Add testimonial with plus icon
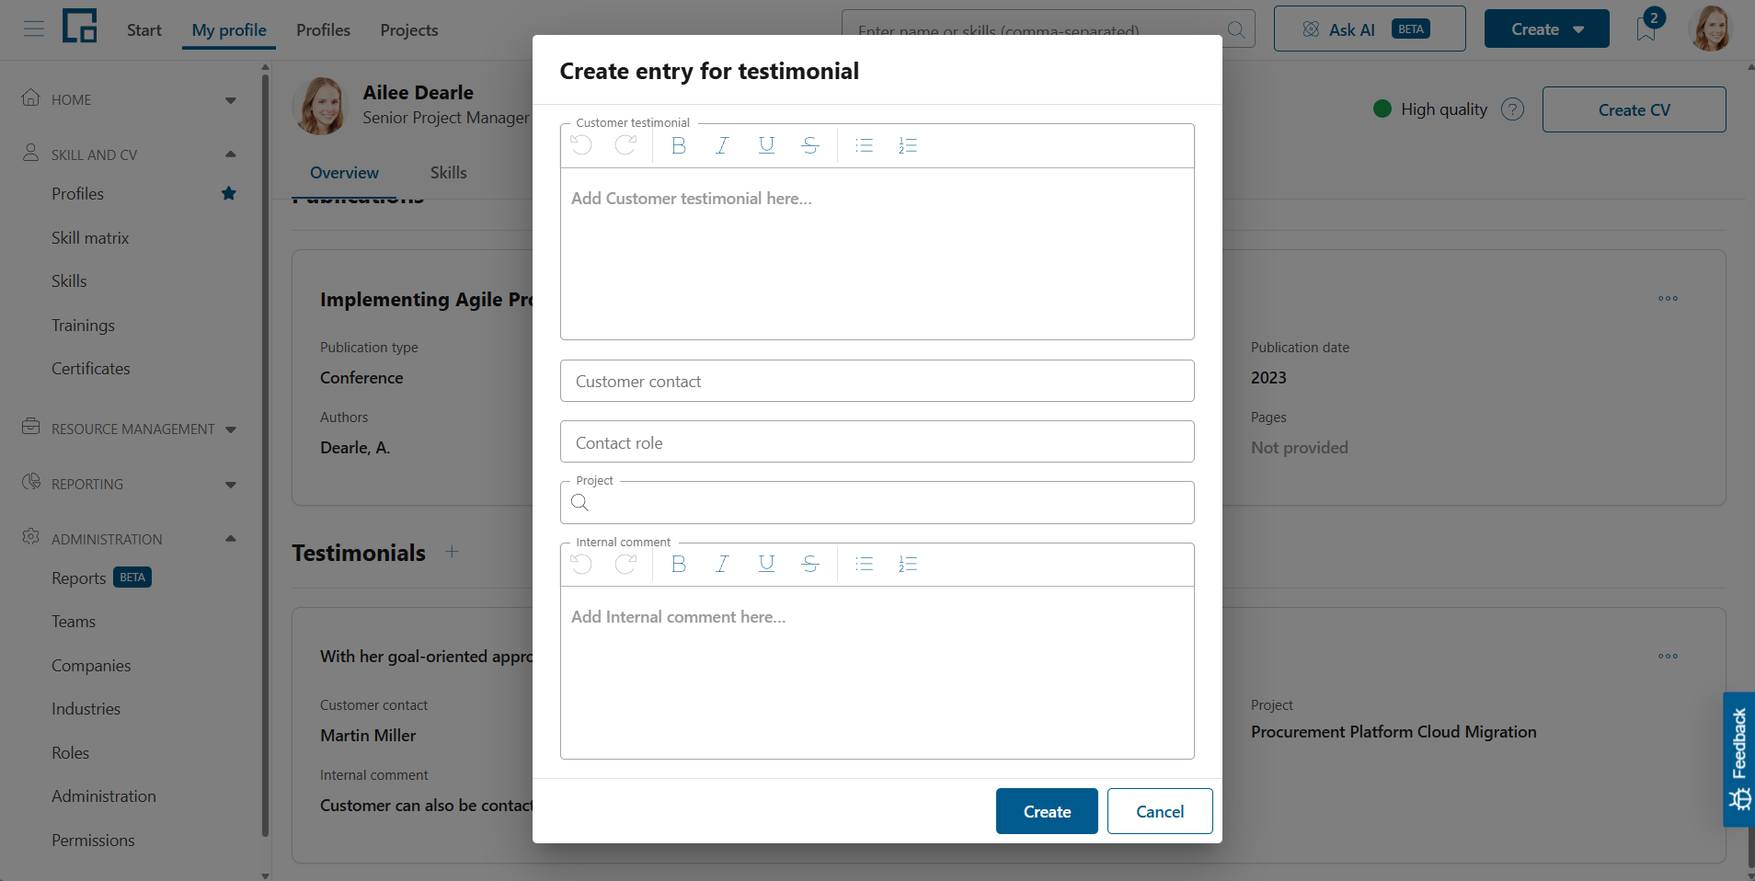The width and height of the screenshot is (1755, 881). tap(452, 552)
